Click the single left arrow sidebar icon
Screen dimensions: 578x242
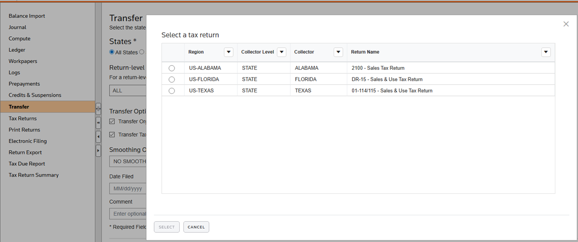98,137
